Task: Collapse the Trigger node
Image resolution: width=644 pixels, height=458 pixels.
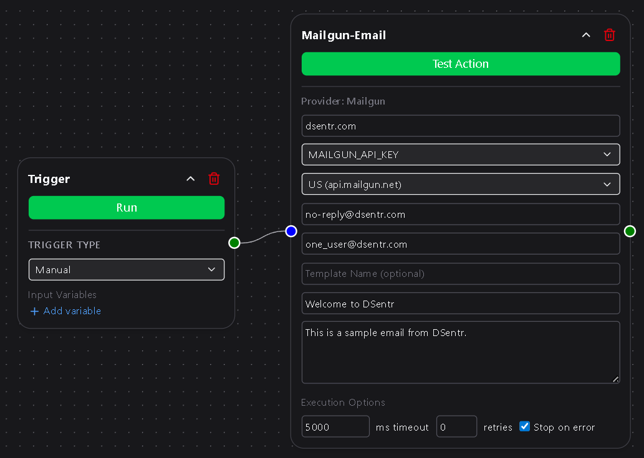Action: pos(191,179)
